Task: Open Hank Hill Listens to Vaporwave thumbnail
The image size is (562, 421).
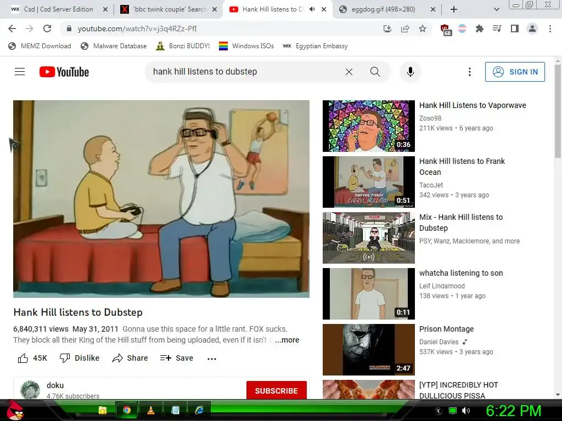Action: pyautogui.click(x=368, y=126)
